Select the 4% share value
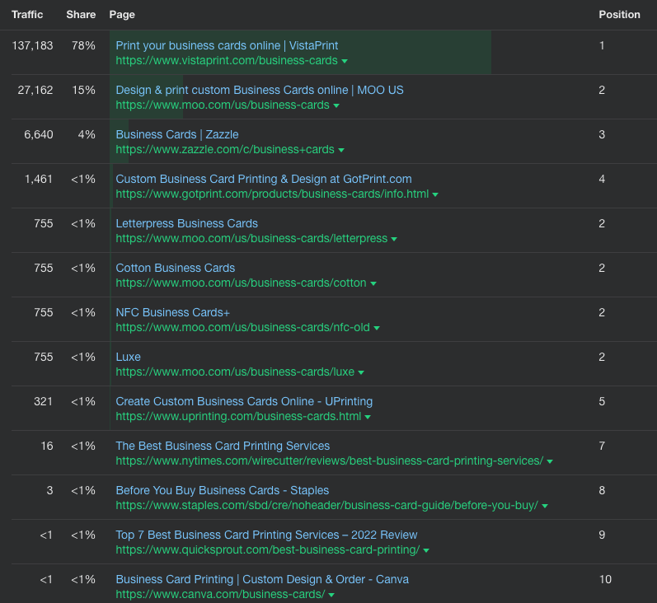 coord(87,134)
